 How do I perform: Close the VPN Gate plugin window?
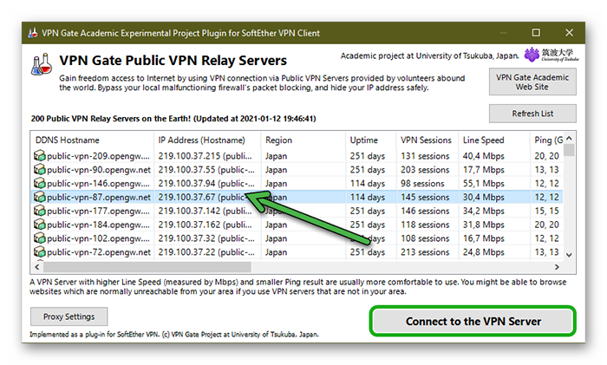569,33
